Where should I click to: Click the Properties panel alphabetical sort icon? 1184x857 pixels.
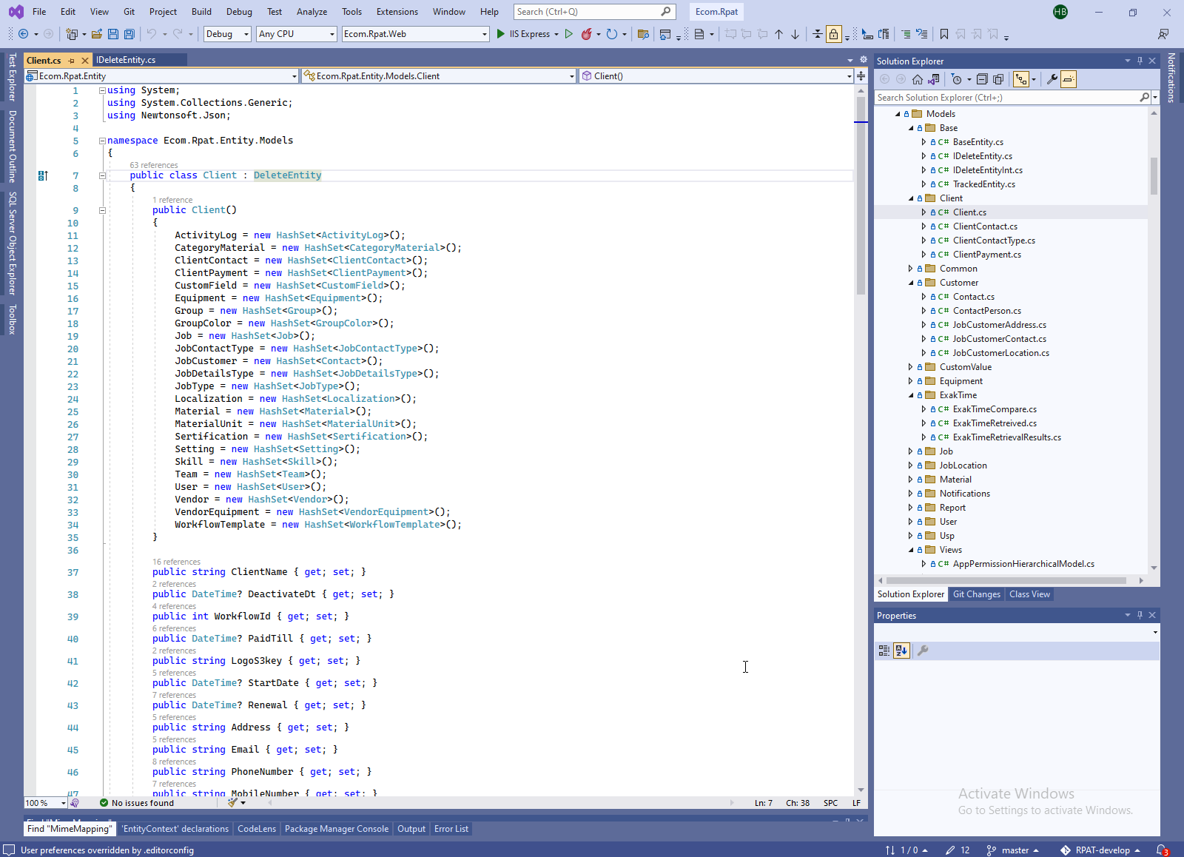coord(901,651)
